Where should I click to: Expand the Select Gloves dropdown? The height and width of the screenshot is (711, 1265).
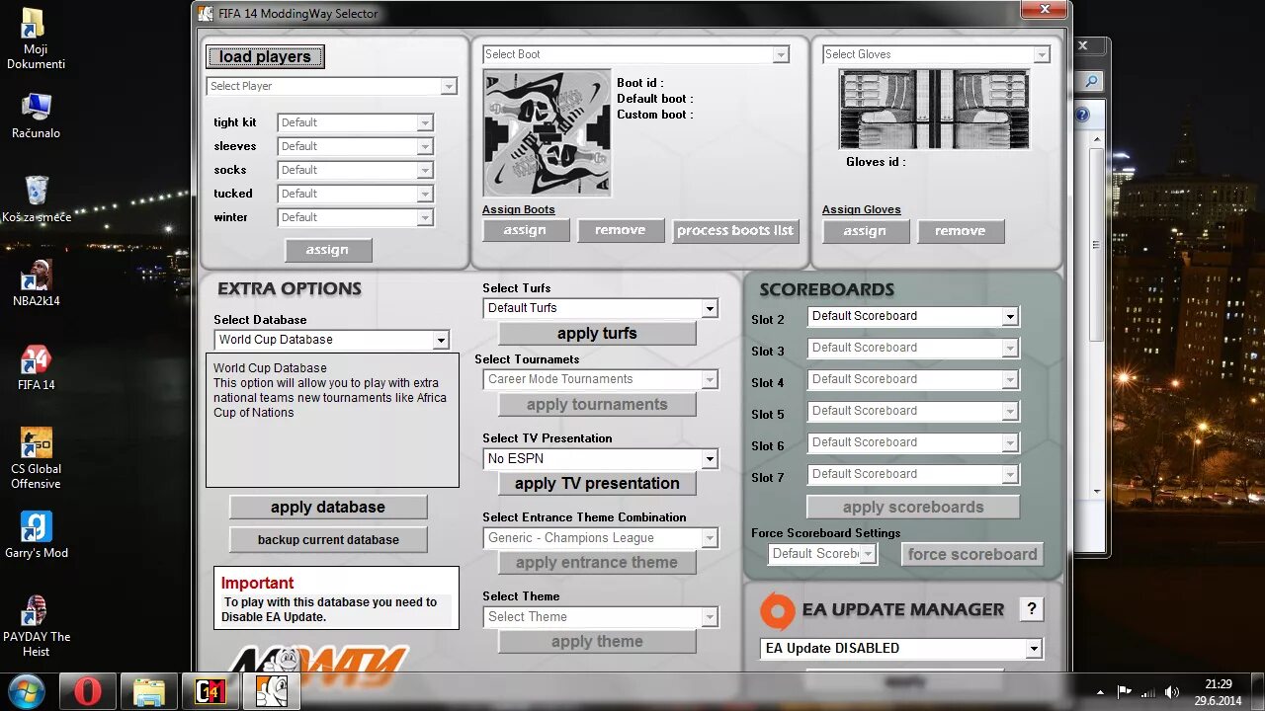pyautogui.click(x=936, y=54)
